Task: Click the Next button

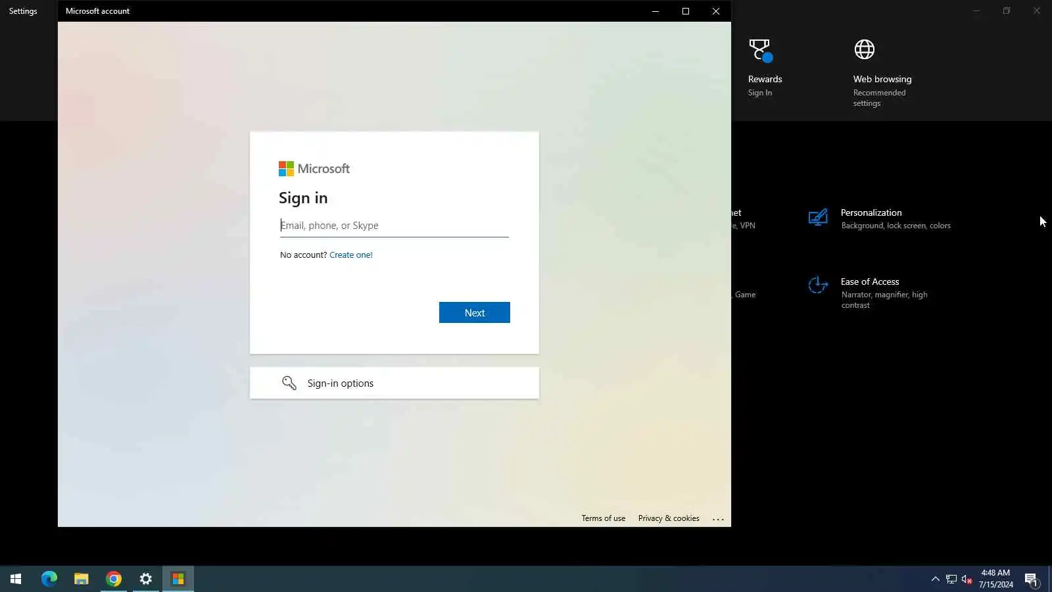Action: click(474, 312)
